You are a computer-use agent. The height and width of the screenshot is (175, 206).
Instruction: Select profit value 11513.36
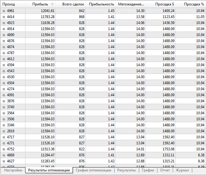click(x=48, y=149)
